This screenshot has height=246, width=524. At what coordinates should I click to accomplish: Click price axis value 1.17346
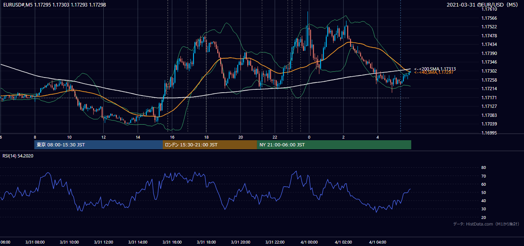click(x=489, y=62)
